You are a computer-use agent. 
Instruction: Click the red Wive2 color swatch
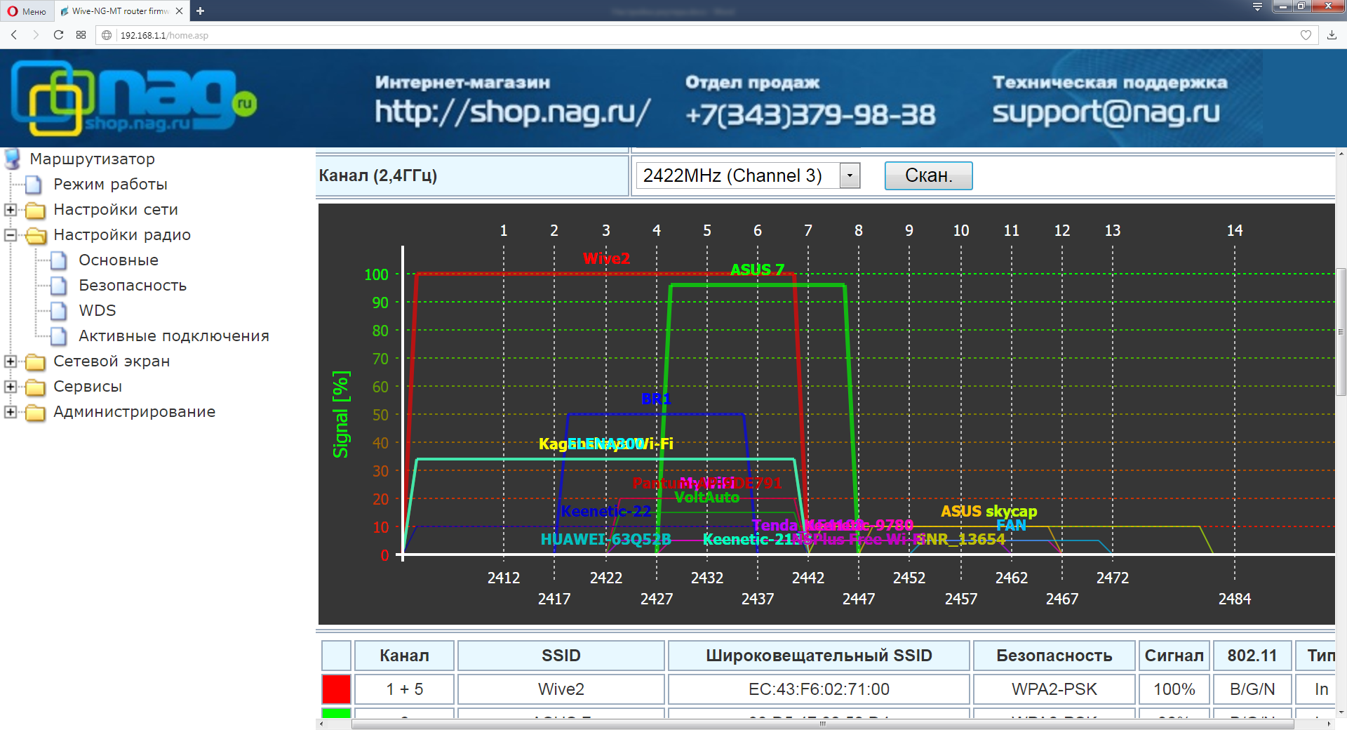click(336, 689)
